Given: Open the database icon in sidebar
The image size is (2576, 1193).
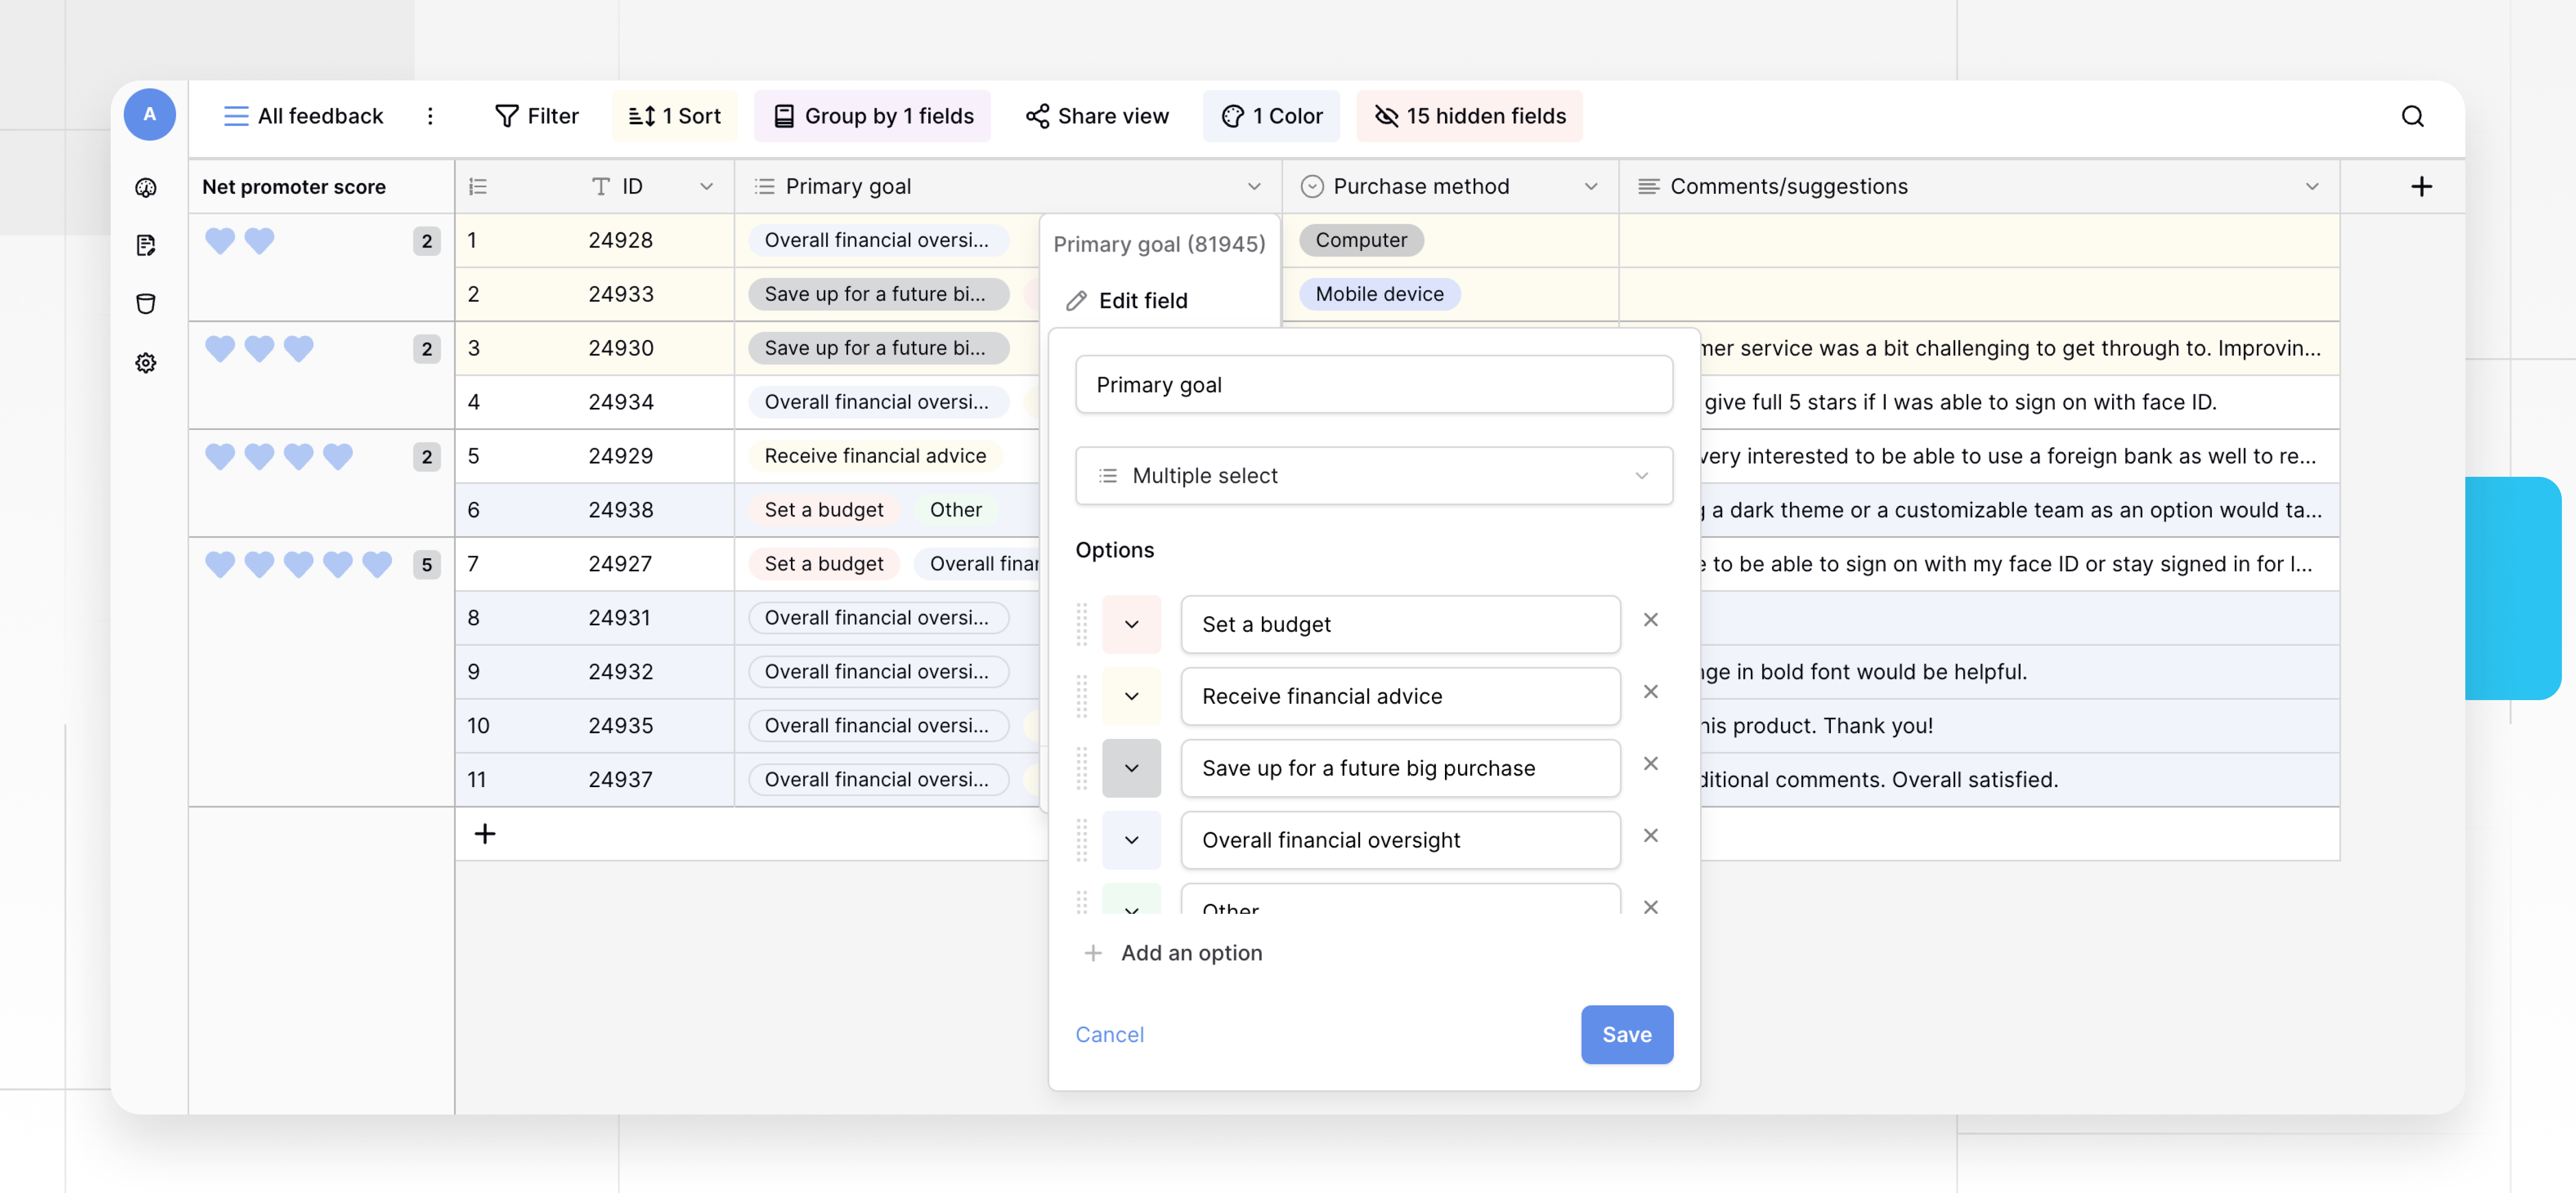Looking at the screenshot, I should 146,304.
